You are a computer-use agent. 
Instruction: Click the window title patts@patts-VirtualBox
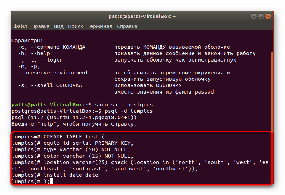[142, 16]
